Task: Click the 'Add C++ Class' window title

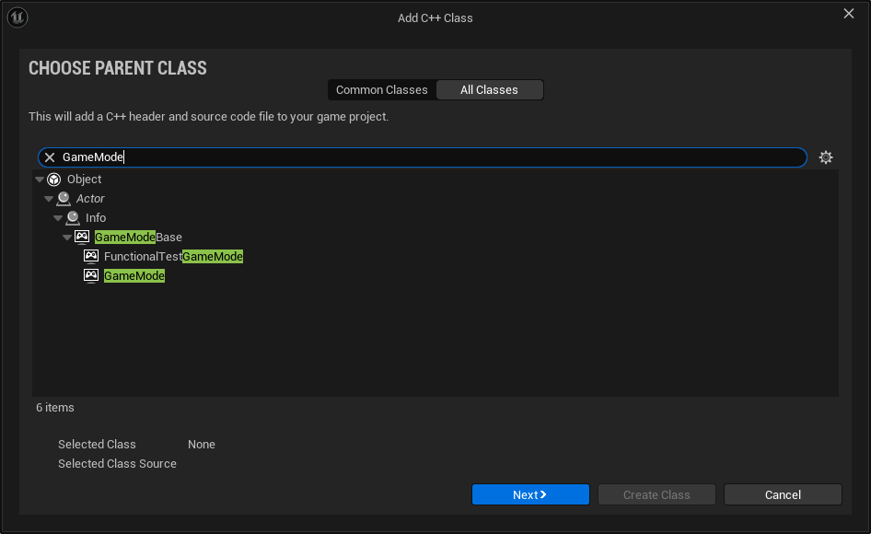Action: (435, 17)
